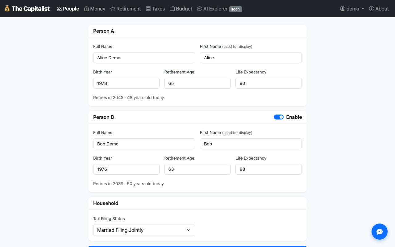Click the Money bank icon
The width and height of the screenshot is (395, 247).
[x=86, y=9]
